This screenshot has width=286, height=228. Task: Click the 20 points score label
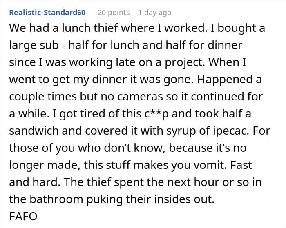tap(114, 13)
